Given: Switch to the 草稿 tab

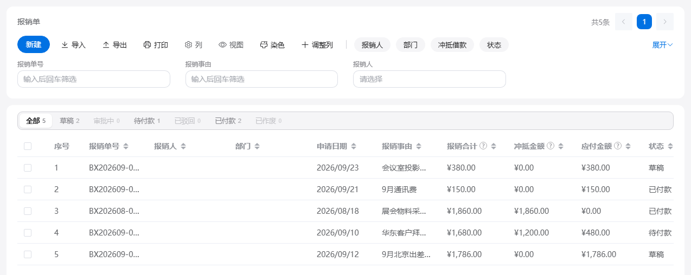Looking at the screenshot, I should [69, 121].
